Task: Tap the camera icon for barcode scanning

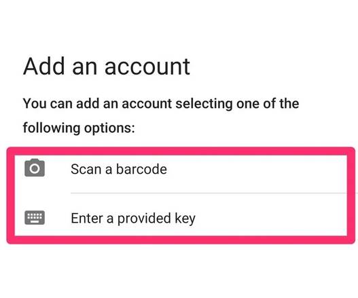Action: (x=35, y=168)
